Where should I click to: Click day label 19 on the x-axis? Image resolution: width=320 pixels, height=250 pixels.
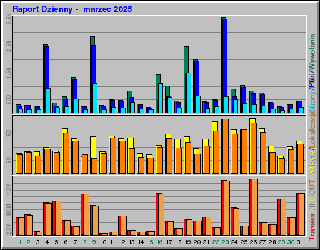pyautogui.click(x=188, y=242)
